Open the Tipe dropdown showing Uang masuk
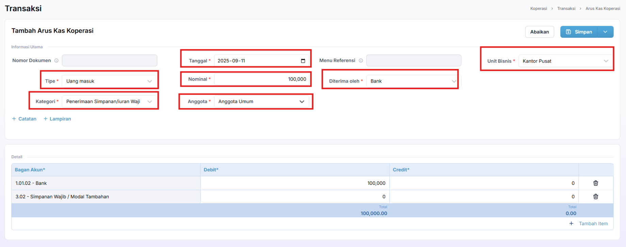Image resolution: width=626 pixels, height=247 pixels. (x=110, y=81)
